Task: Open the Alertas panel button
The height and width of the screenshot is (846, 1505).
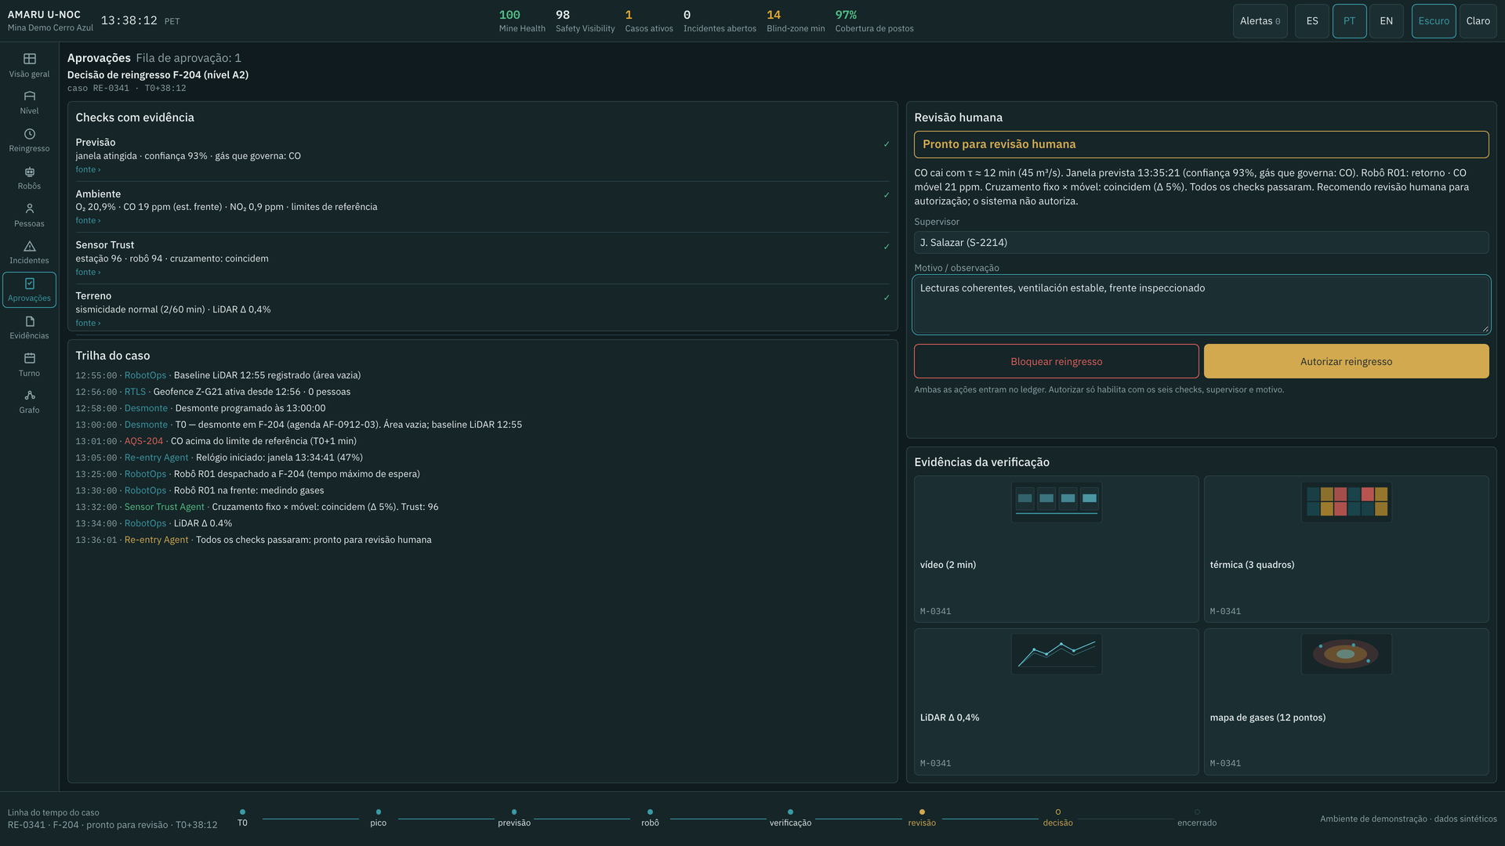Action: tap(1260, 21)
